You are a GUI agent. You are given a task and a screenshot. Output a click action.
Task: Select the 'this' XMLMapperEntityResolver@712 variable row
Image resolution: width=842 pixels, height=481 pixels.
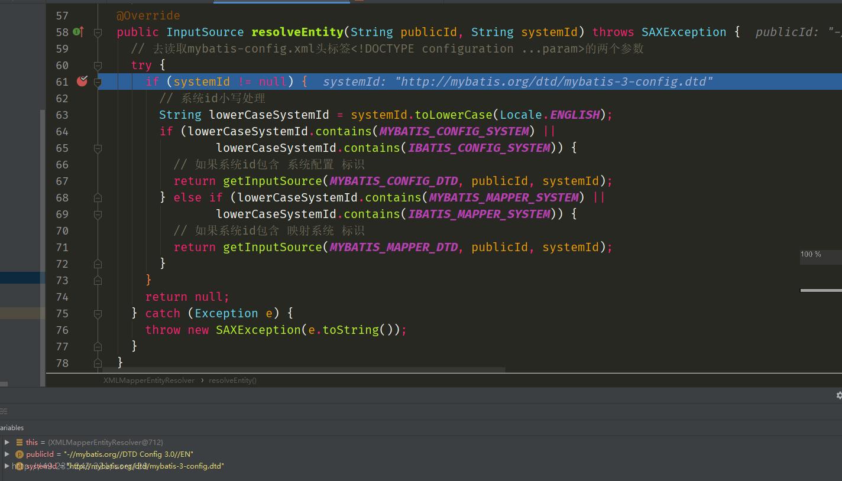click(421, 442)
